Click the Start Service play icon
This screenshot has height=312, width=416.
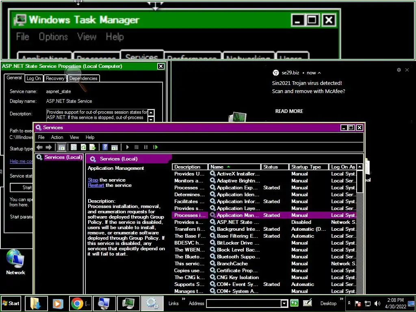[x=127, y=147]
